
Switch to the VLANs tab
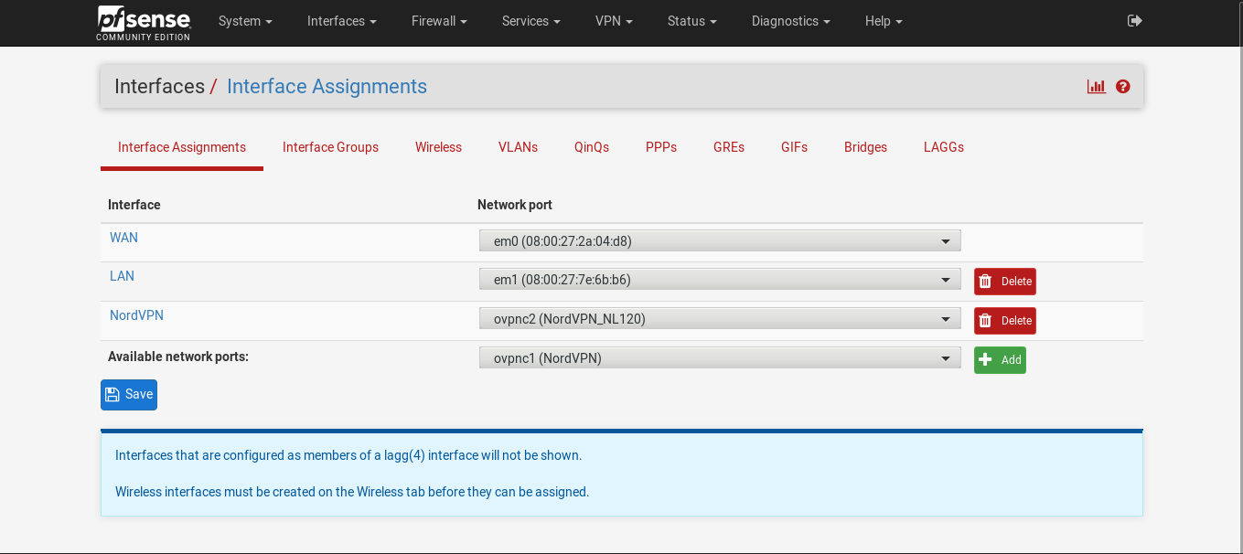518,147
